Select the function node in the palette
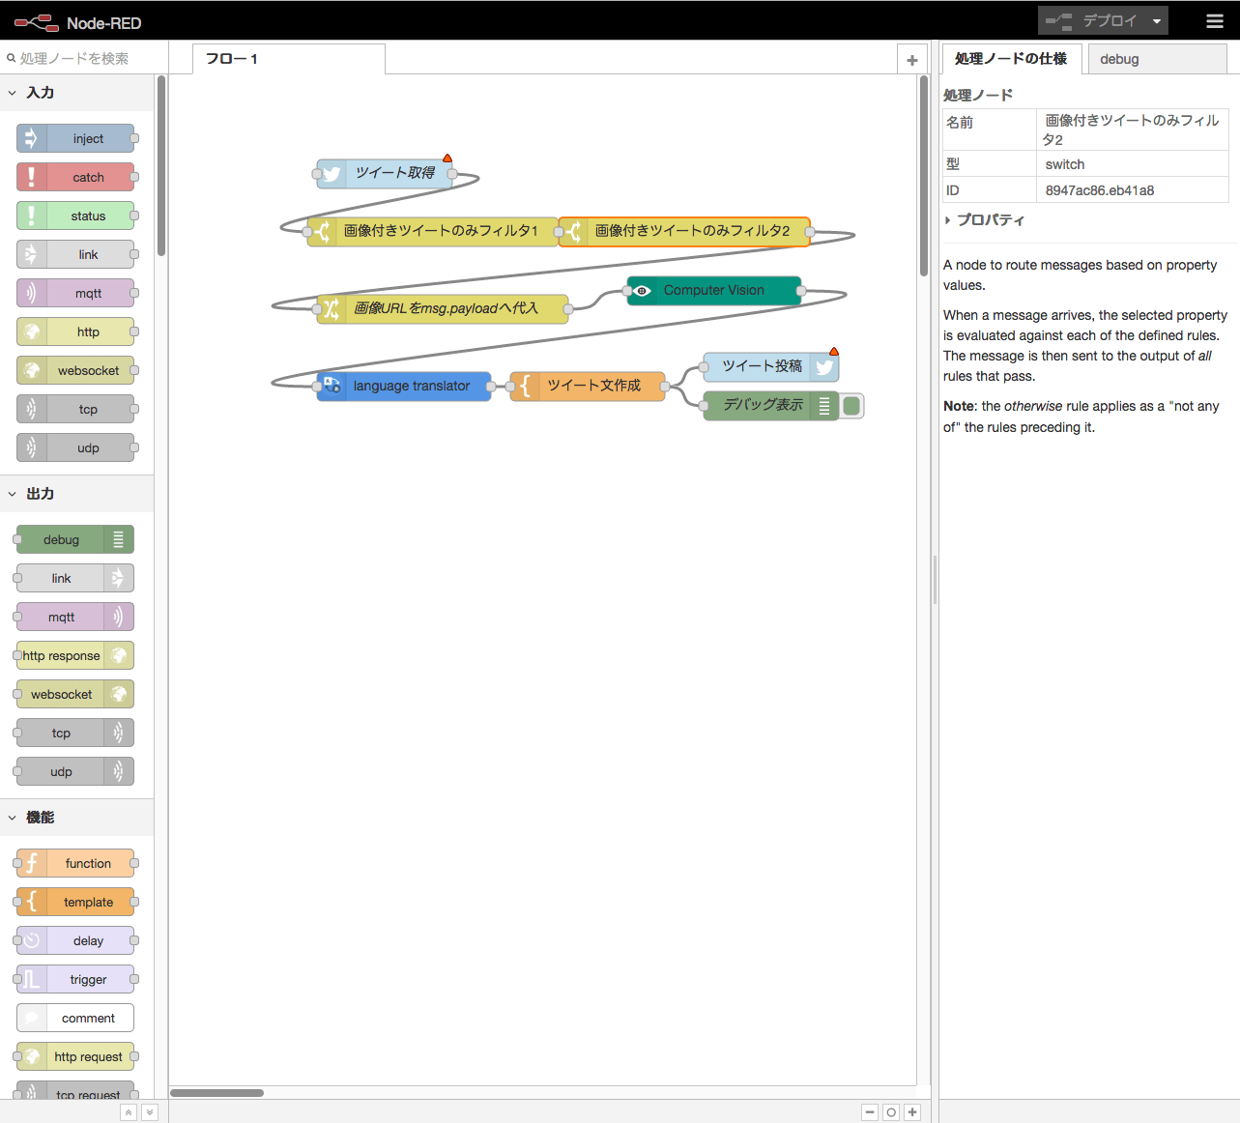 tap(75, 863)
